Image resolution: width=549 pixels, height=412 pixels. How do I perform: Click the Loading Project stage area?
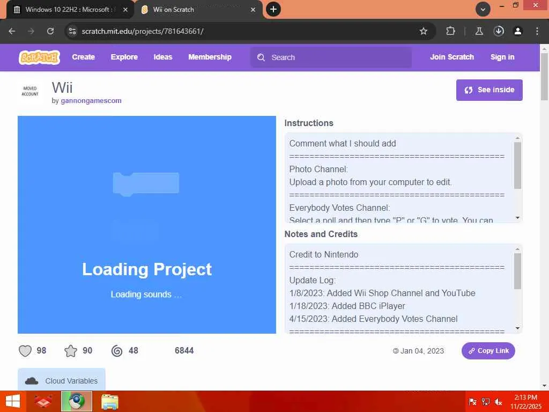click(x=147, y=225)
